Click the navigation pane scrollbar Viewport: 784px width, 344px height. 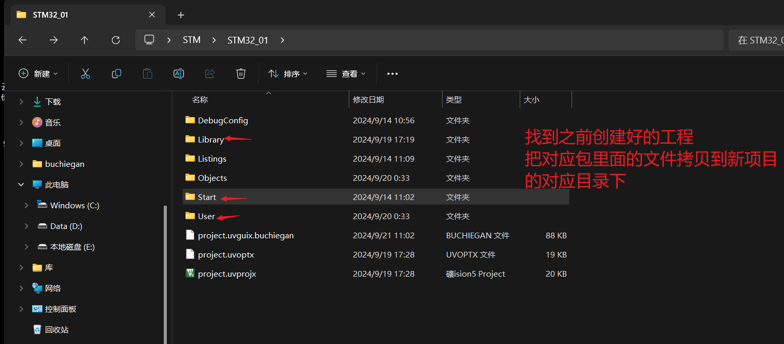166,275
